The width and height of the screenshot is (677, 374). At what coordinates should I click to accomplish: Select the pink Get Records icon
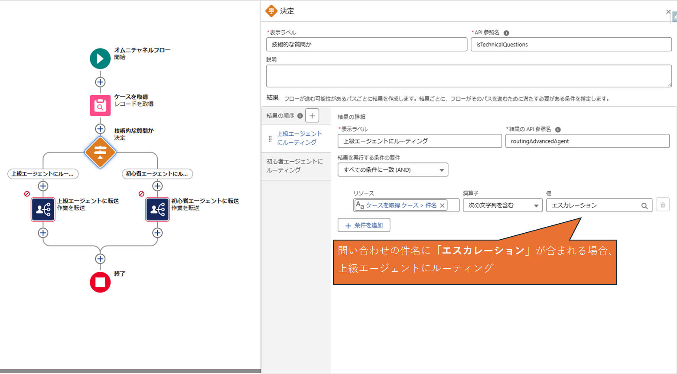(x=100, y=105)
